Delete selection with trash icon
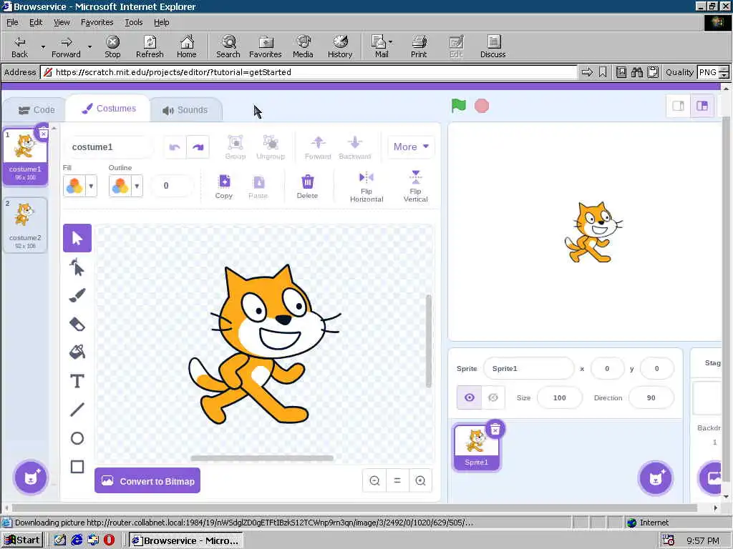 coord(307,187)
